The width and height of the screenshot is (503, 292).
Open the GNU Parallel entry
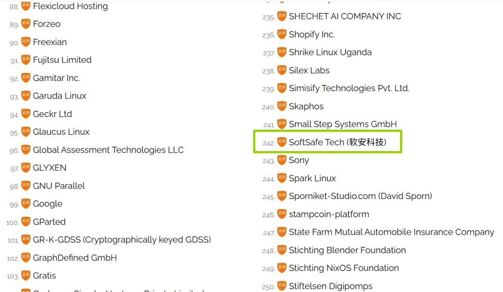[x=59, y=186]
